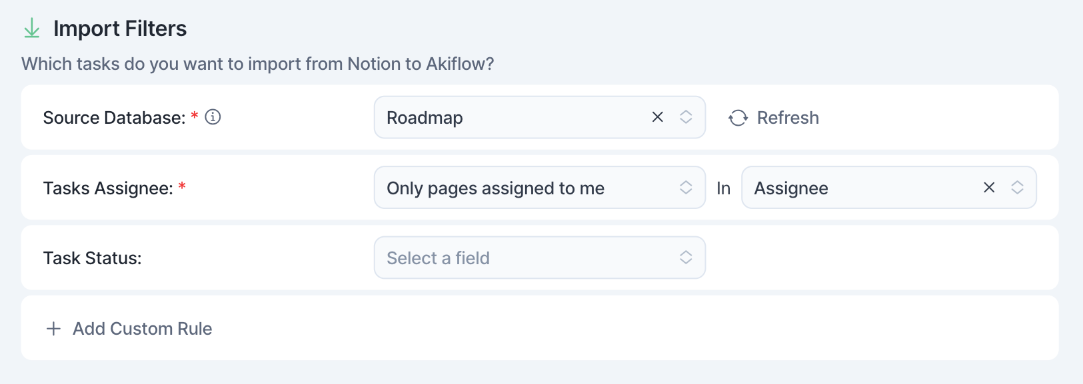Viewport: 1083px width, 384px height.
Task: Click the Task Status label
Action: (x=92, y=258)
